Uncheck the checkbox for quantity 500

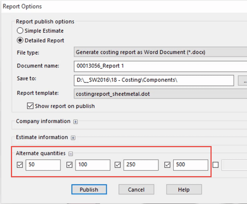[x=167, y=165]
